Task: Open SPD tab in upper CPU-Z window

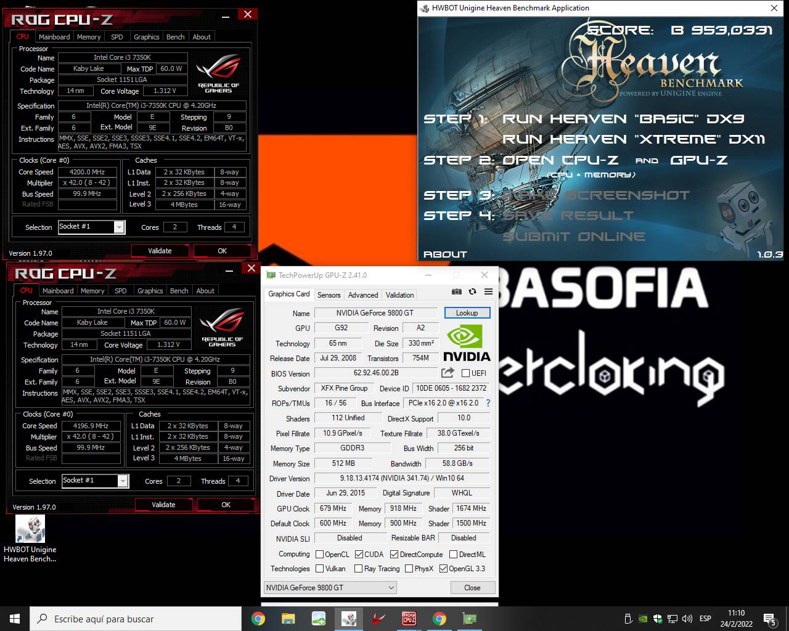Action: coord(117,37)
